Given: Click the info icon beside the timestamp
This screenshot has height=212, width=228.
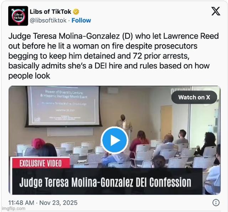Looking at the screenshot, I should (216, 202).
